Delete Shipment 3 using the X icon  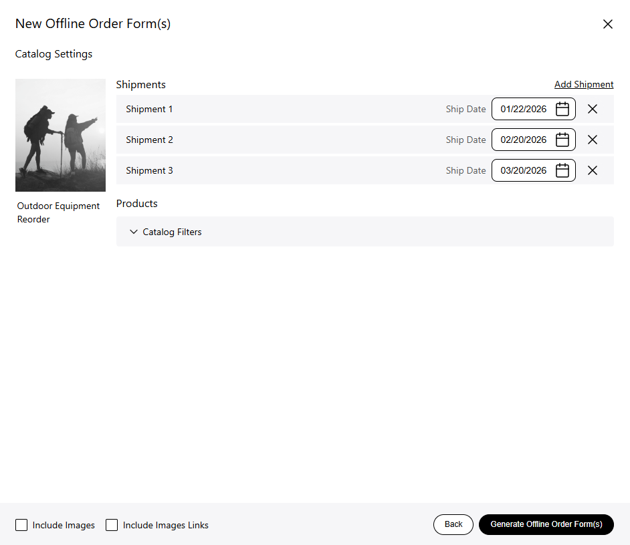tap(593, 170)
